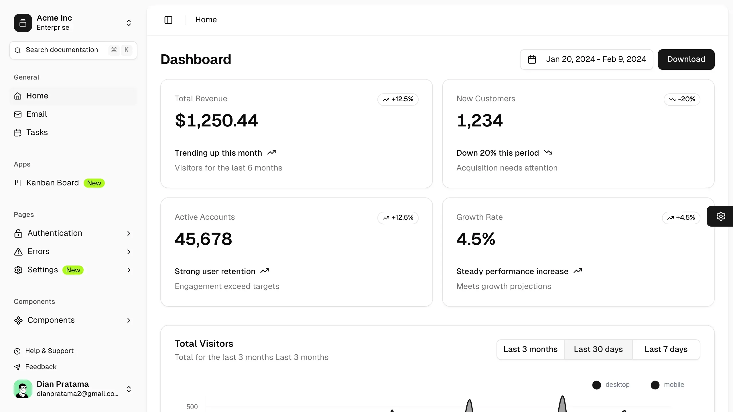Viewport: 733px width, 412px height.
Task: Open the Dian Pratama account menu
Action: click(129, 389)
